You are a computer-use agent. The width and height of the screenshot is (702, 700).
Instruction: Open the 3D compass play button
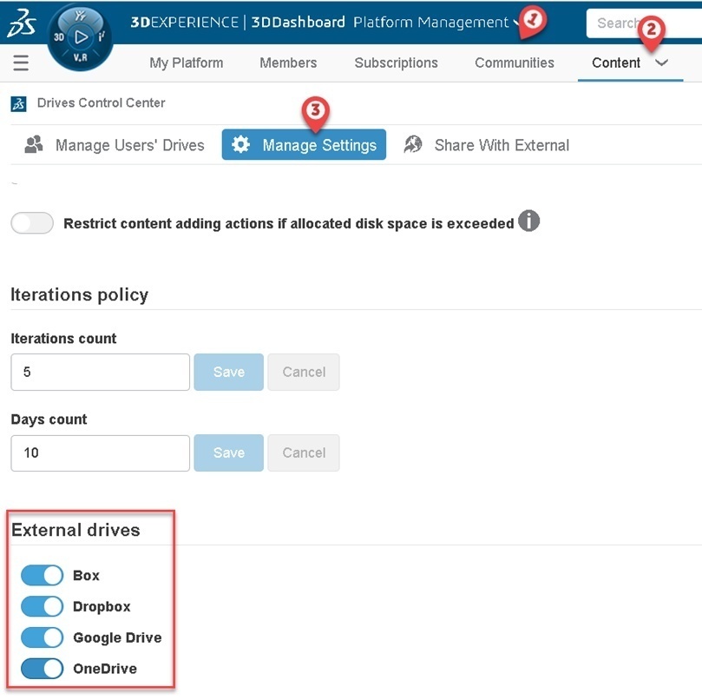coord(81,37)
